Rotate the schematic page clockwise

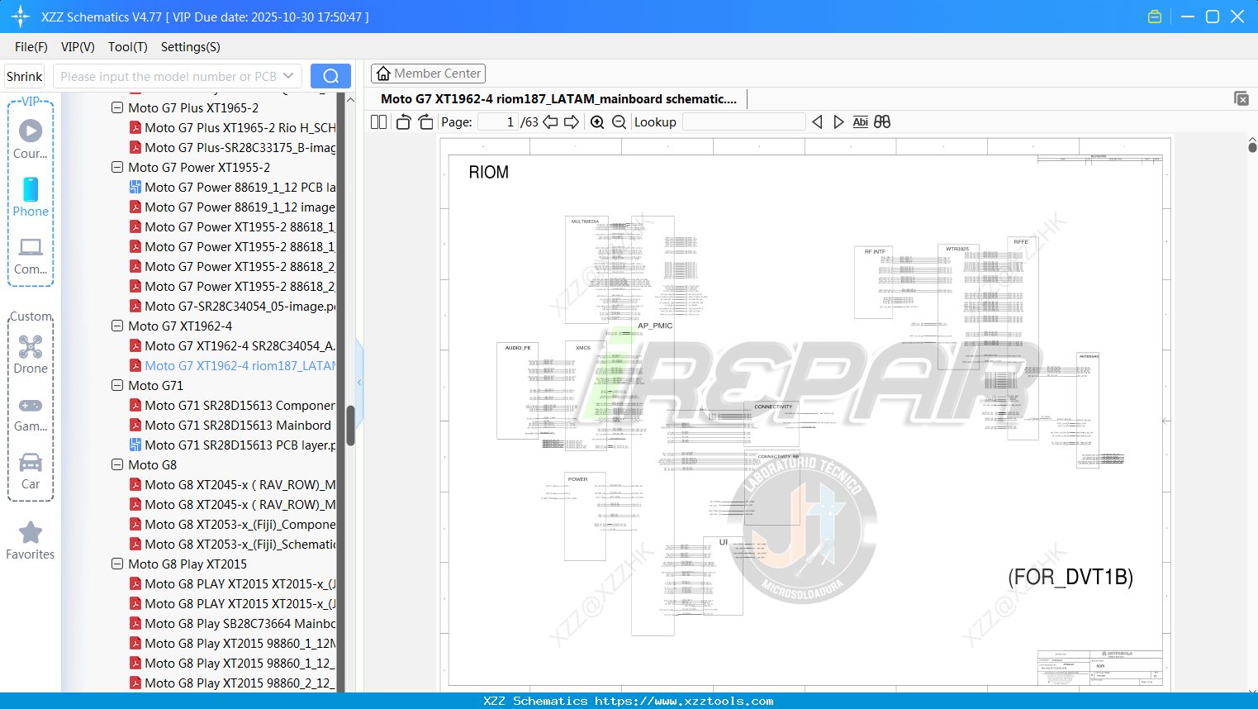click(425, 121)
